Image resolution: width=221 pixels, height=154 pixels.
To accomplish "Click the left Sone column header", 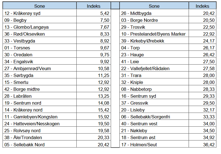I will tap(40, 6).
